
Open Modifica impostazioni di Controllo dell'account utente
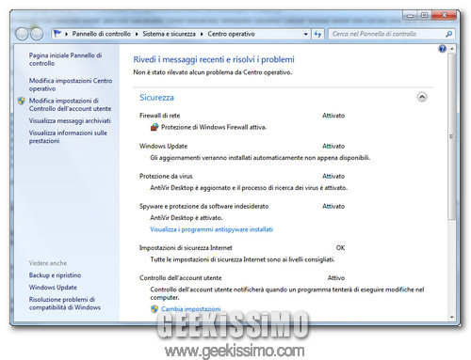click(70, 104)
